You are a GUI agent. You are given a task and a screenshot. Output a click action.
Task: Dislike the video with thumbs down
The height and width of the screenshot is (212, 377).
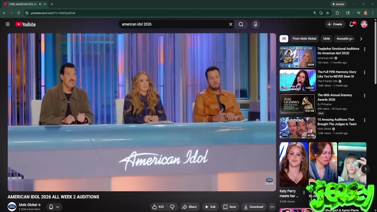[x=172, y=207]
